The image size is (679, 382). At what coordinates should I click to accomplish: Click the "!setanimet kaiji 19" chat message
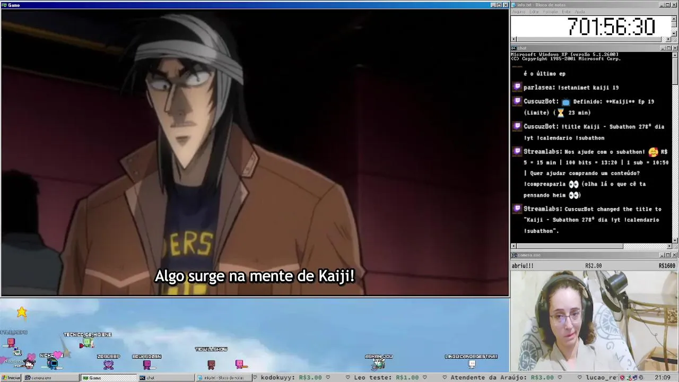(x=588, y=88)
